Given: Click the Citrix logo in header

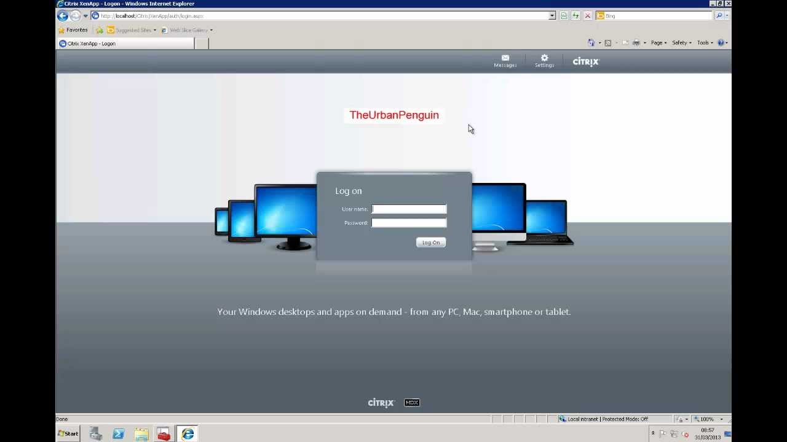Looking at the screenshot, I should tap(586, 61).
